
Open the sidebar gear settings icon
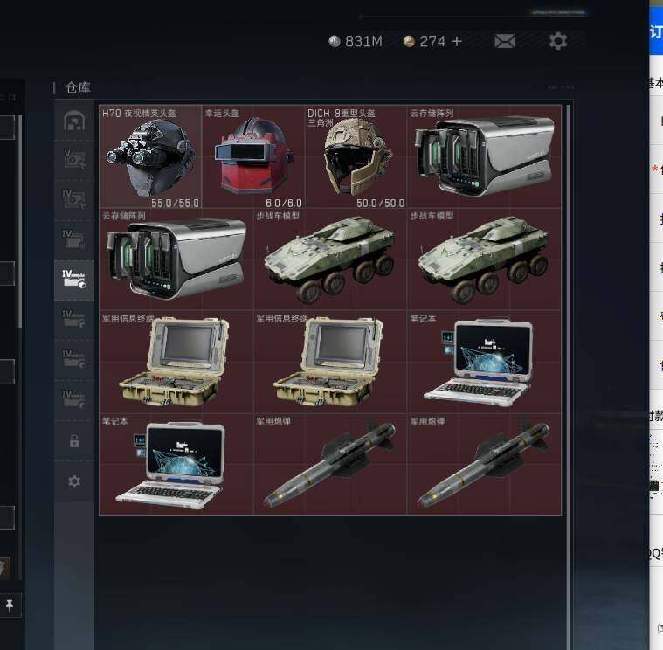74,481
